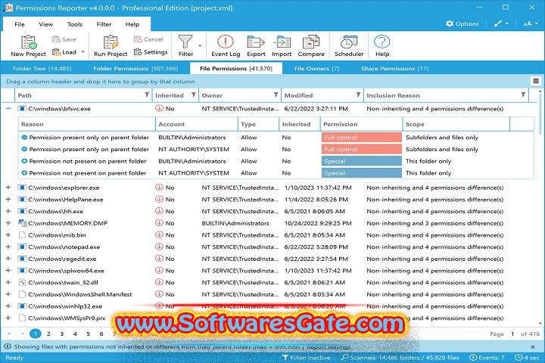Image resolution: width=545 pixels, height=363 pixels.
Task: Select the File Permissions tab
Action: click(236, 68)
